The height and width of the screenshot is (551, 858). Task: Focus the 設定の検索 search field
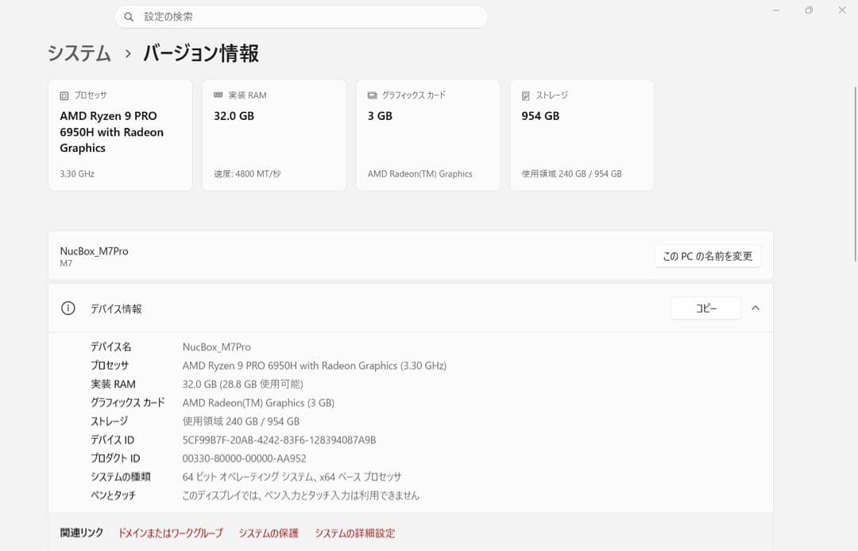tap(301, 17)
